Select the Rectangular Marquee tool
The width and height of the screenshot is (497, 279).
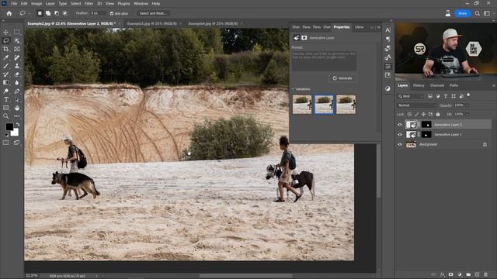[17, 33]
